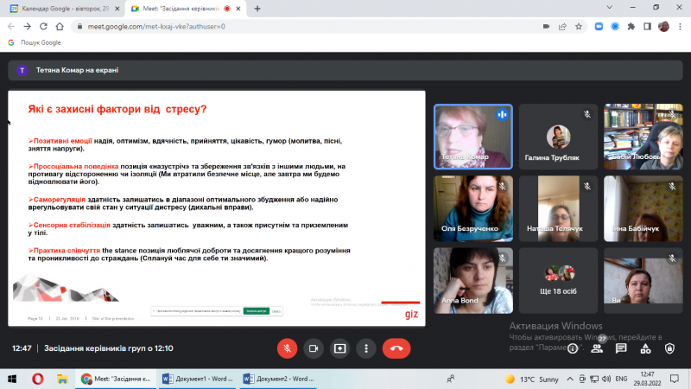Open Chrome three-dot menu
Screen dimensions: 691x389
(680, 27)
